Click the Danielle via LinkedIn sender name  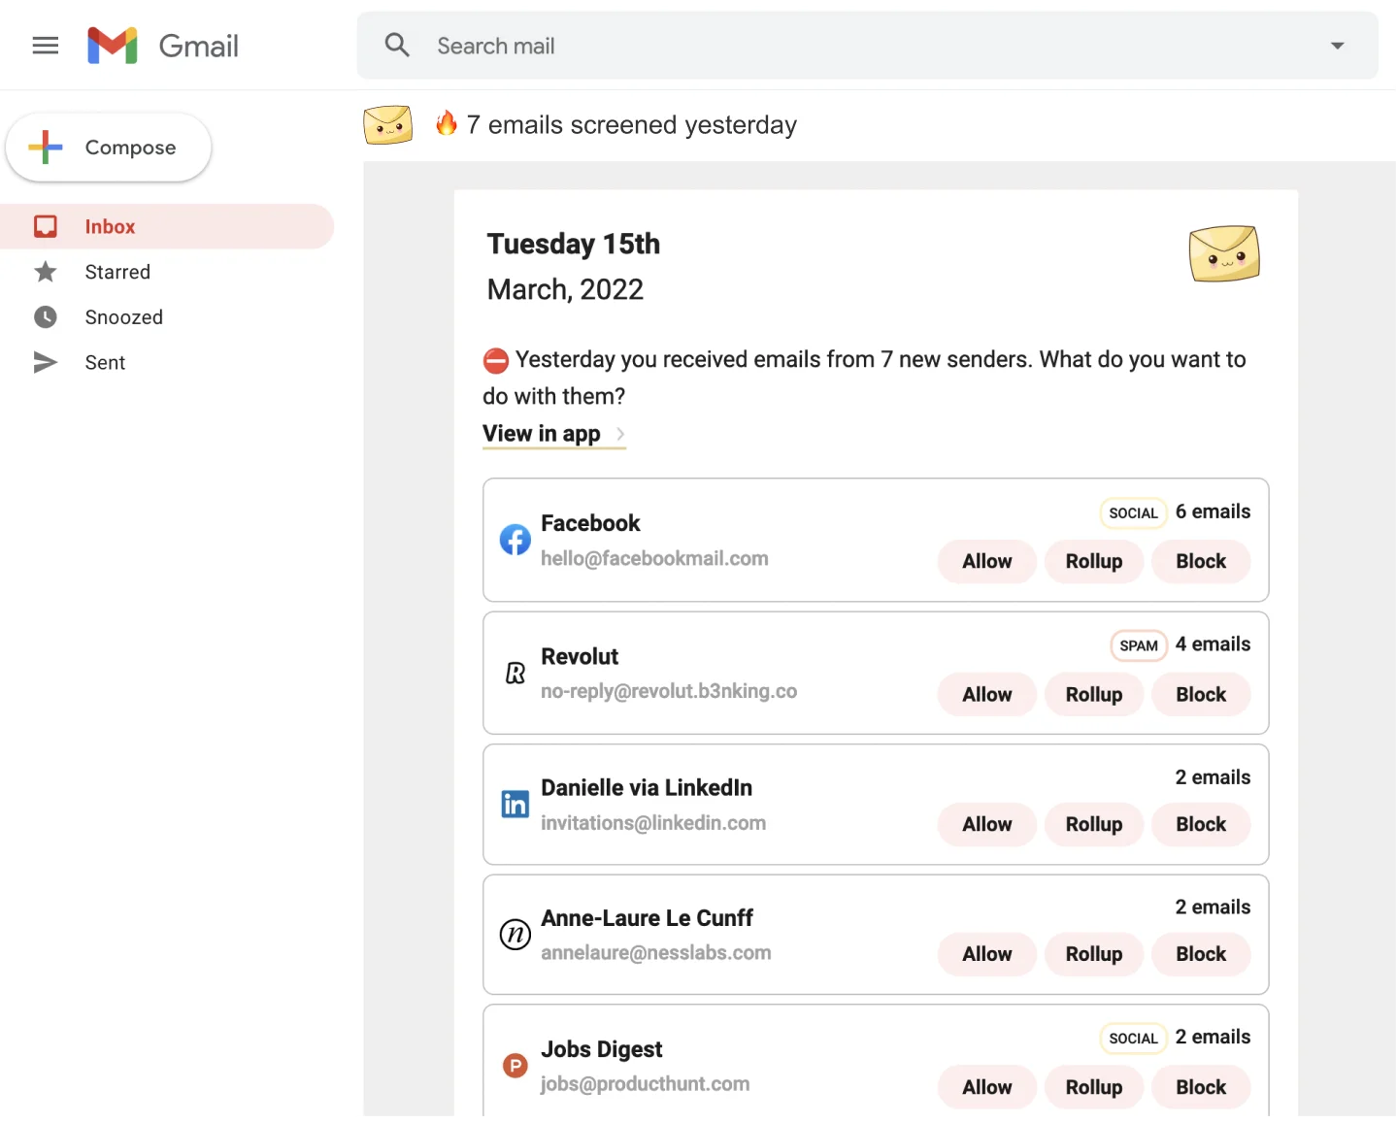(647, 787)
